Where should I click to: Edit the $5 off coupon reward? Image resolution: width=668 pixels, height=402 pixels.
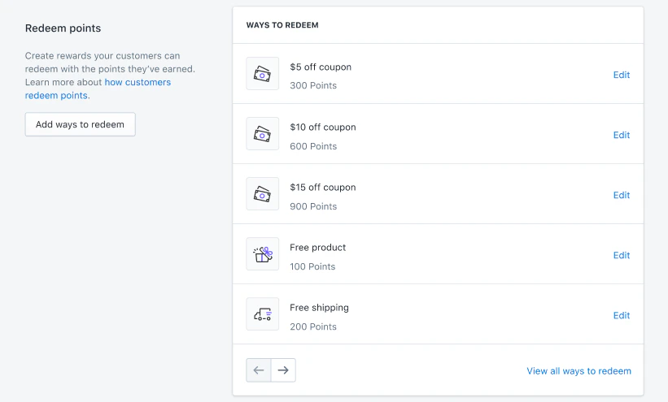[622, 75]
